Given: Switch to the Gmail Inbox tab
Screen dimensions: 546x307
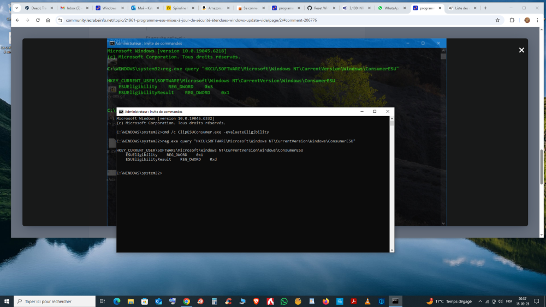Looking at the screenshot, I should 74,8.
